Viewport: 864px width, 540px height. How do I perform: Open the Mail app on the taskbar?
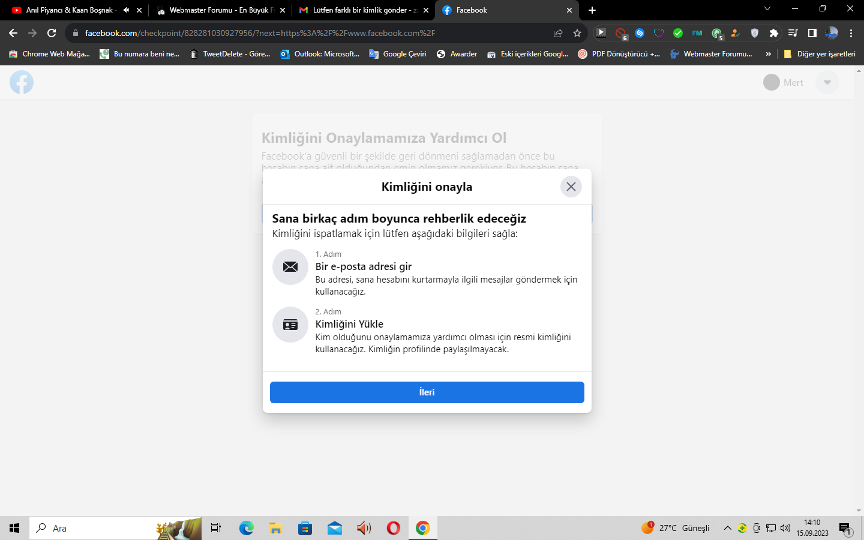pos(334,528)
